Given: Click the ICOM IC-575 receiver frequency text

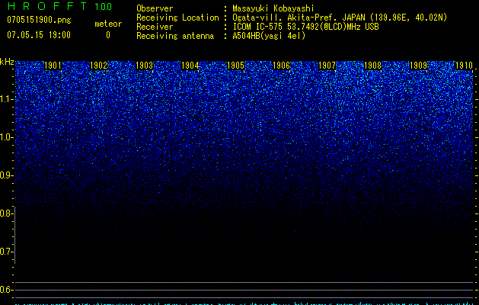Looking at the screenshot, I should tap(305, 27).
